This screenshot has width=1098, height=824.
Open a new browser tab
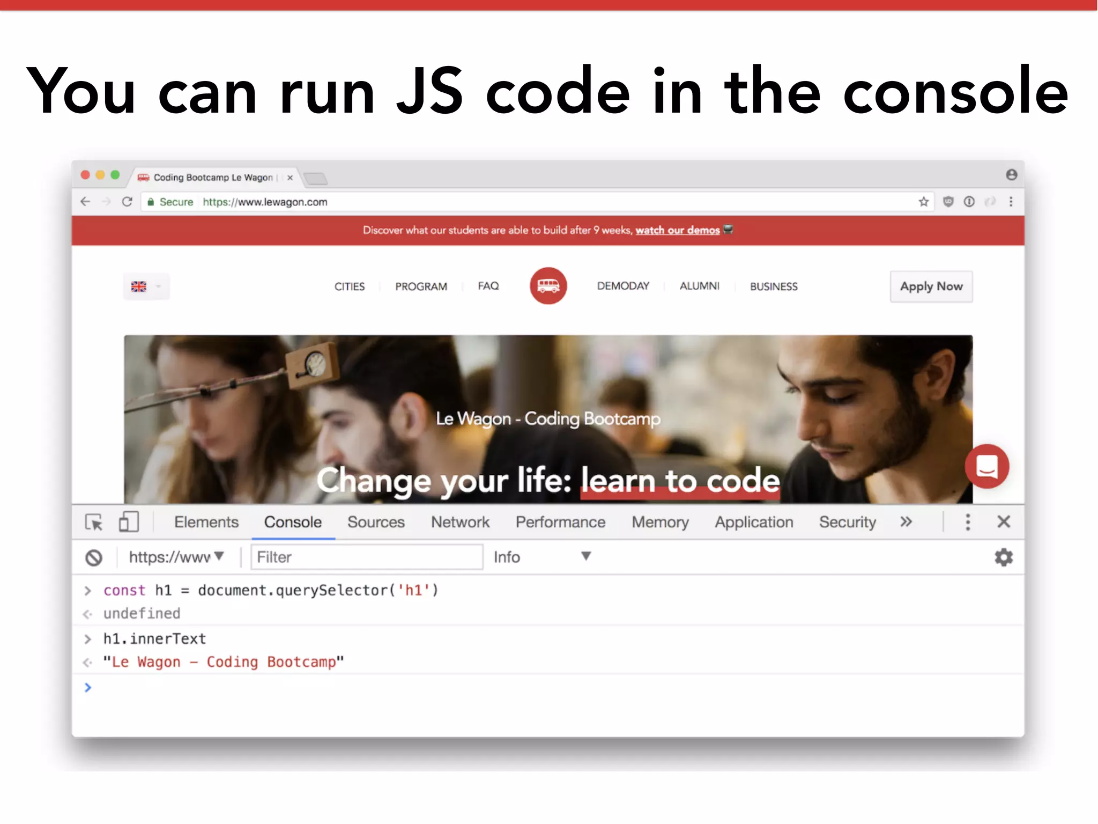tap(315, 178)
